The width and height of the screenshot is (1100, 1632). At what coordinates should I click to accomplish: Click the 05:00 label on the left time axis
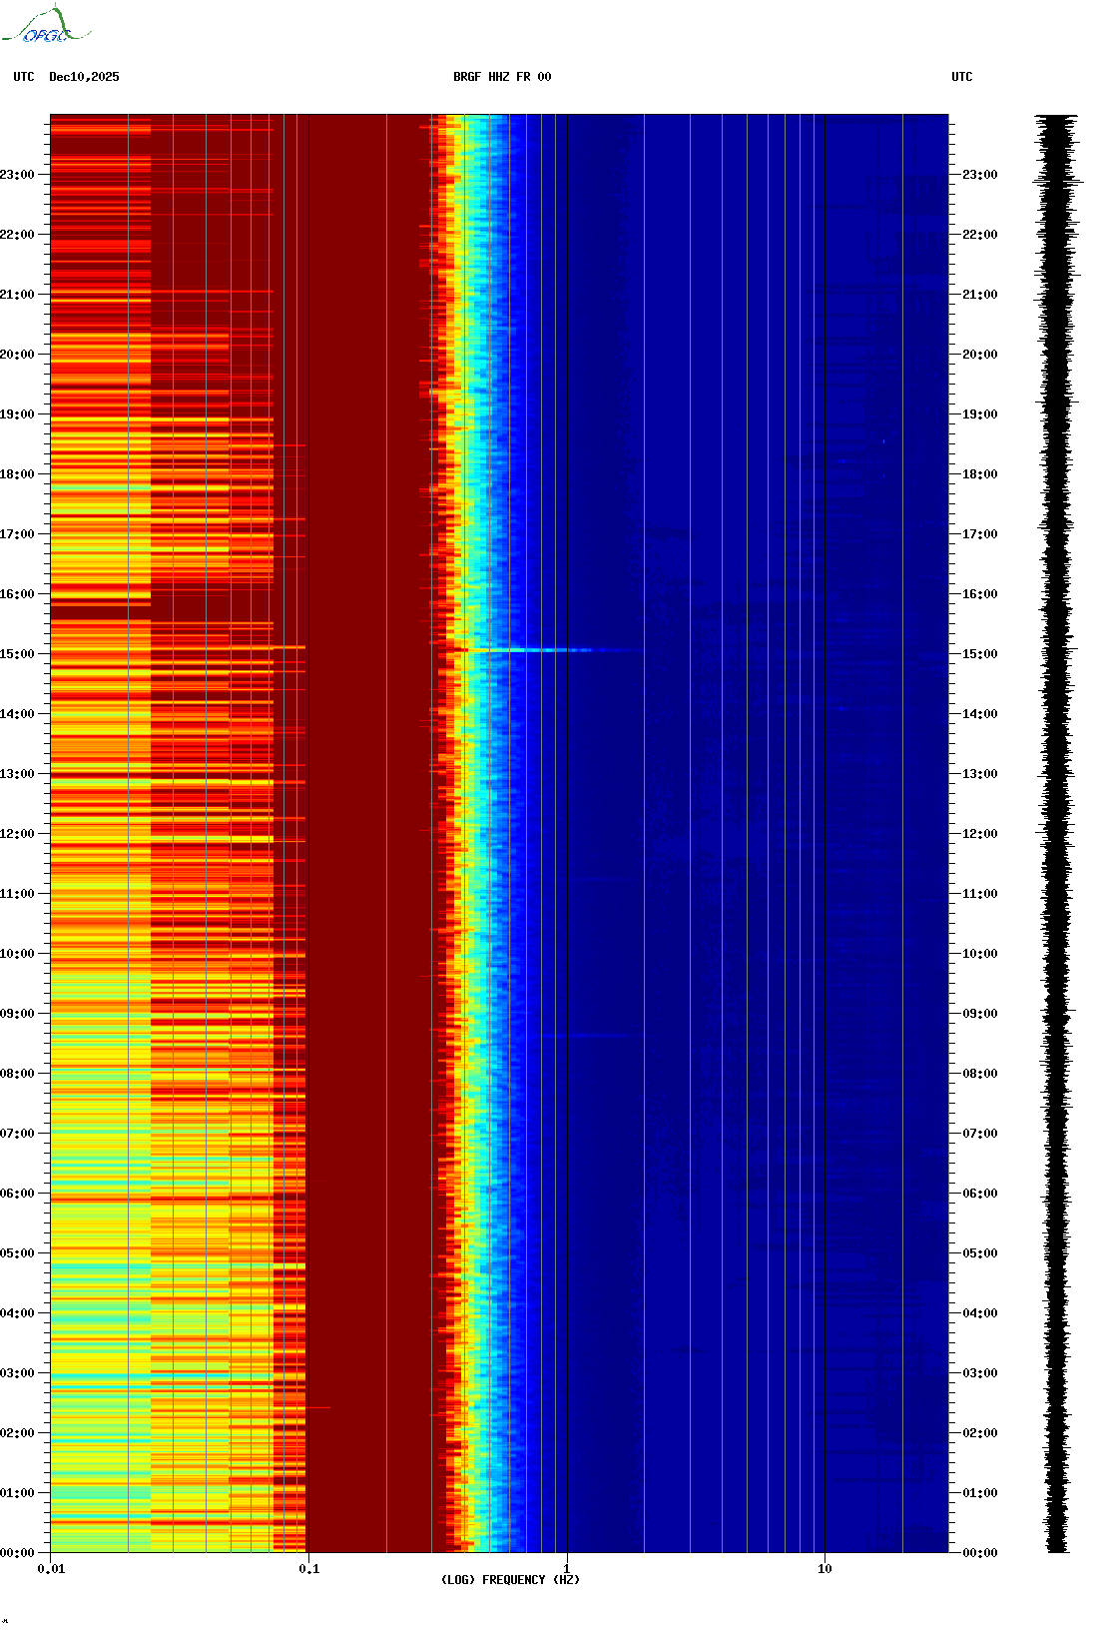click(17, 1253)
